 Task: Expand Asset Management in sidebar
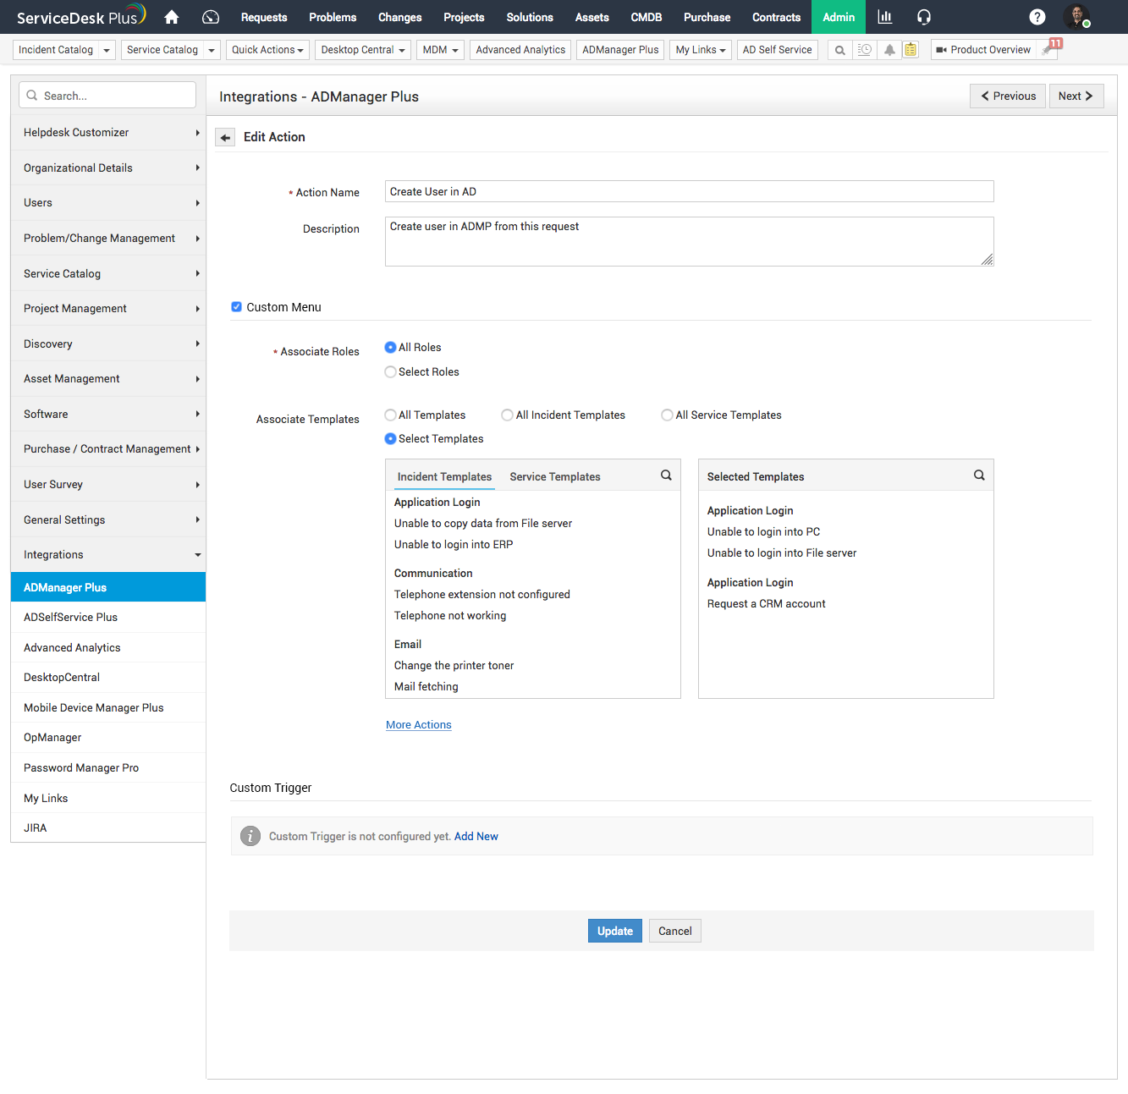pos(108,379)
